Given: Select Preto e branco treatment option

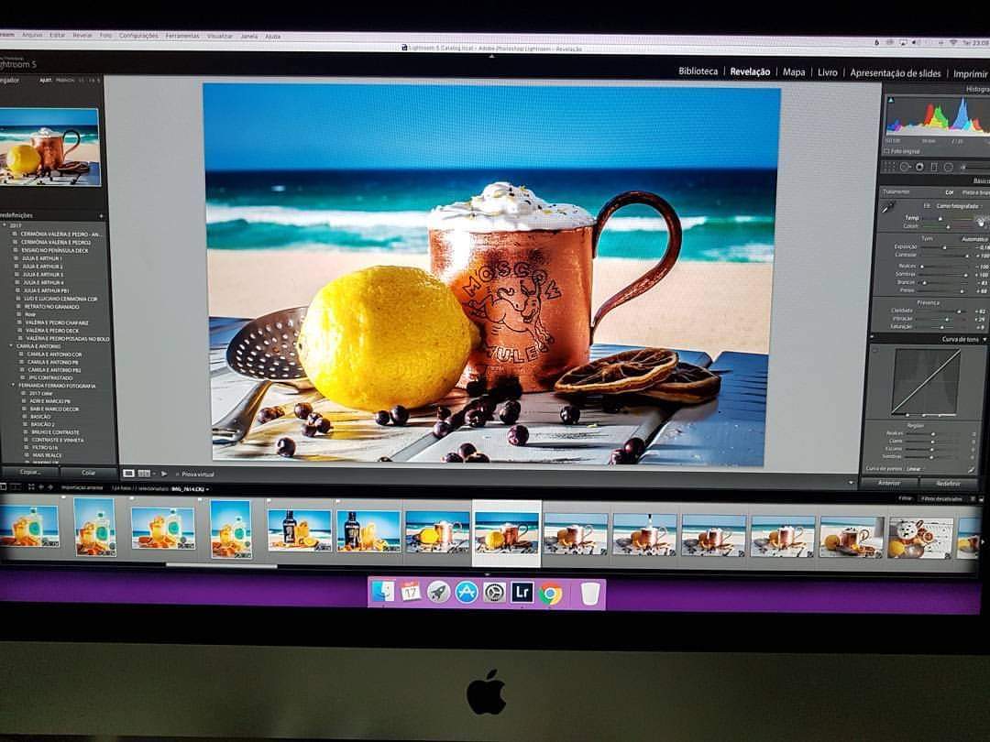Looking at the screenshot, I should tap(975, 192).
